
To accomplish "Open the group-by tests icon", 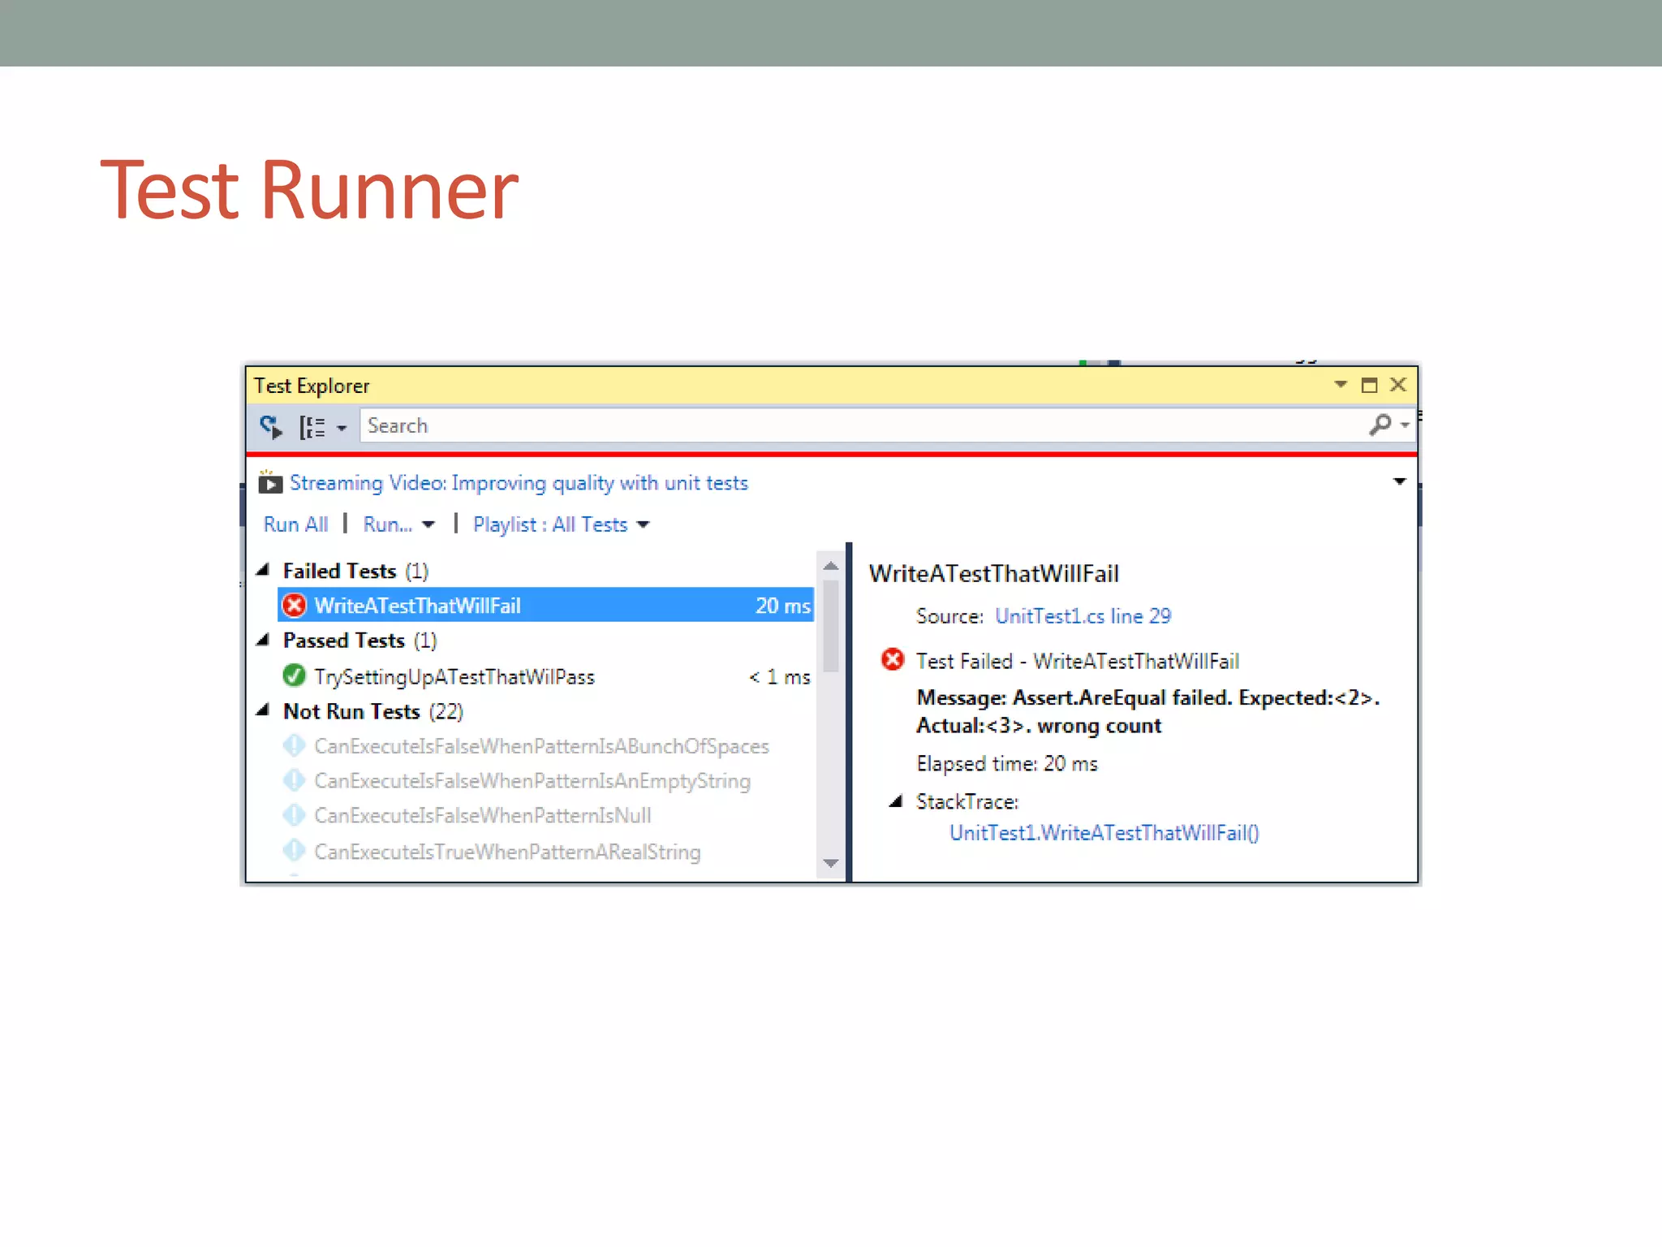I will coord(312,427).
